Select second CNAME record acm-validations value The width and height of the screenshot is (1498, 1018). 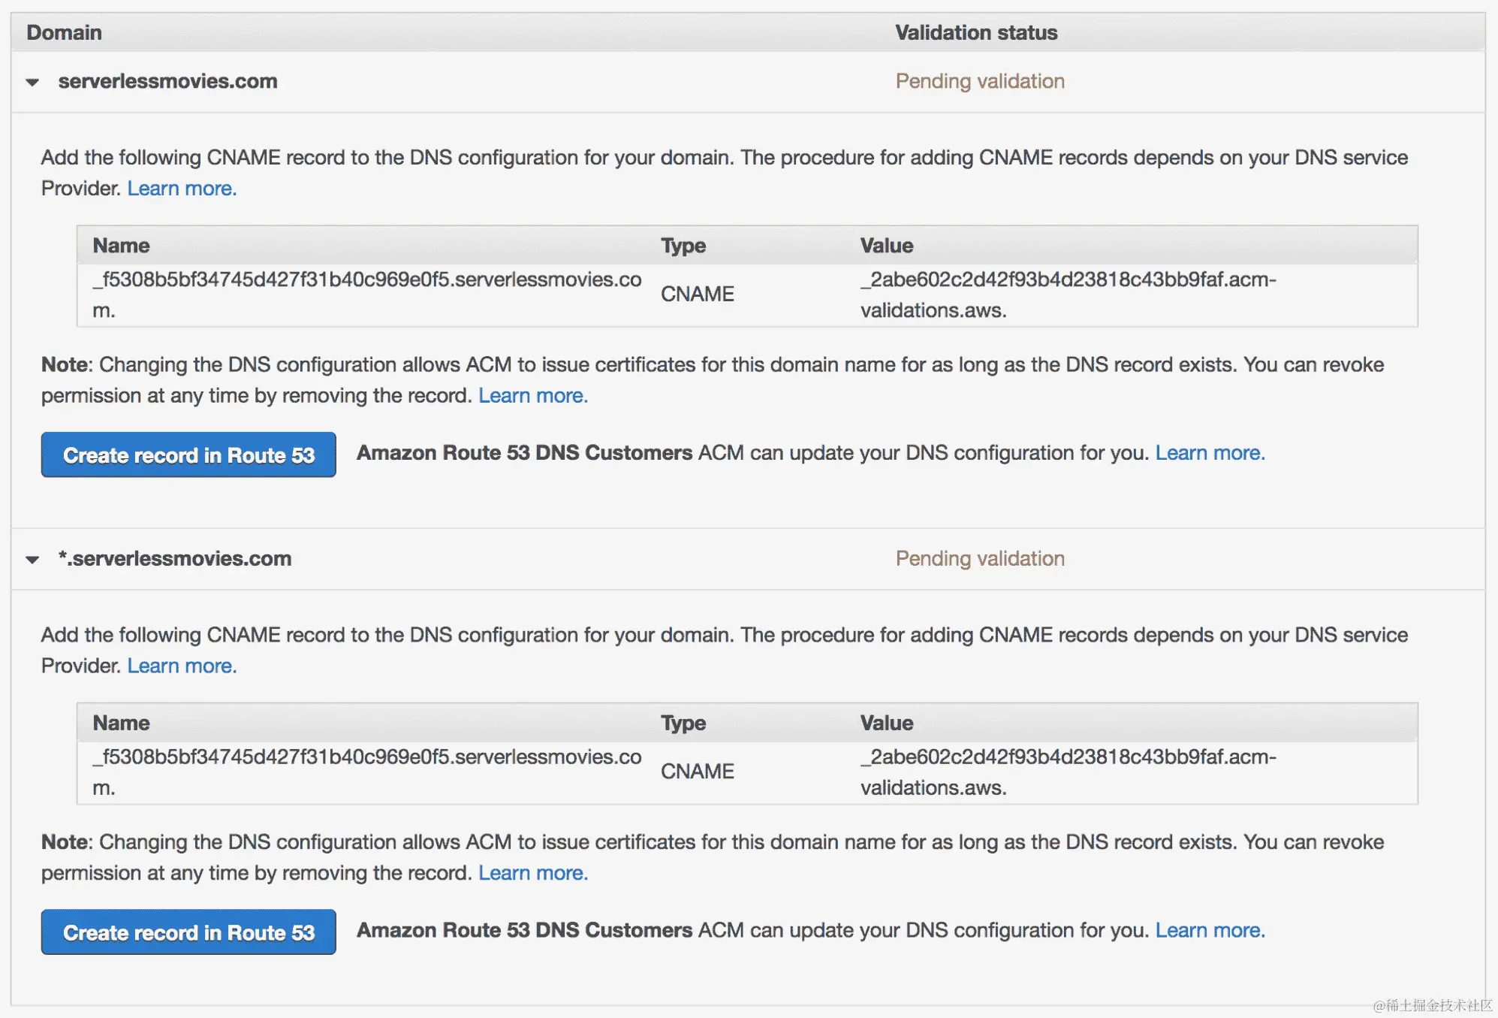pos(1067,757)
